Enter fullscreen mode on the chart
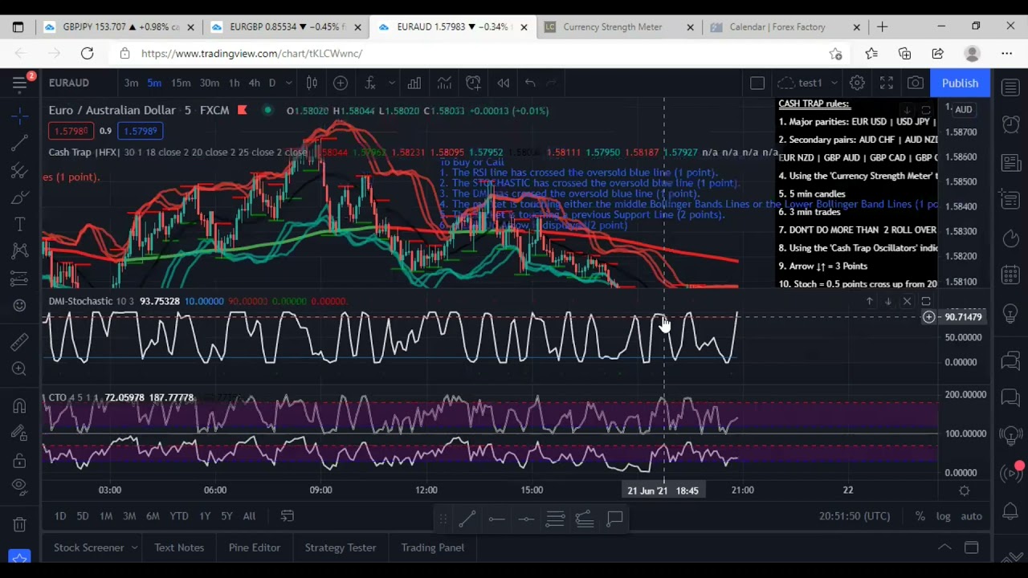The height and width of the screenshot is (578, 1028). point(887,83)
